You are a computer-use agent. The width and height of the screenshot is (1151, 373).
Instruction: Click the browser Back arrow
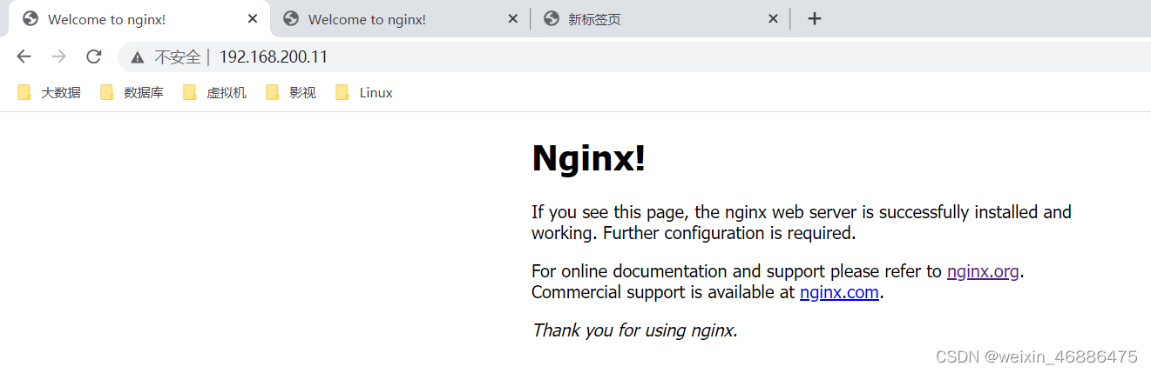coord(24,57)
